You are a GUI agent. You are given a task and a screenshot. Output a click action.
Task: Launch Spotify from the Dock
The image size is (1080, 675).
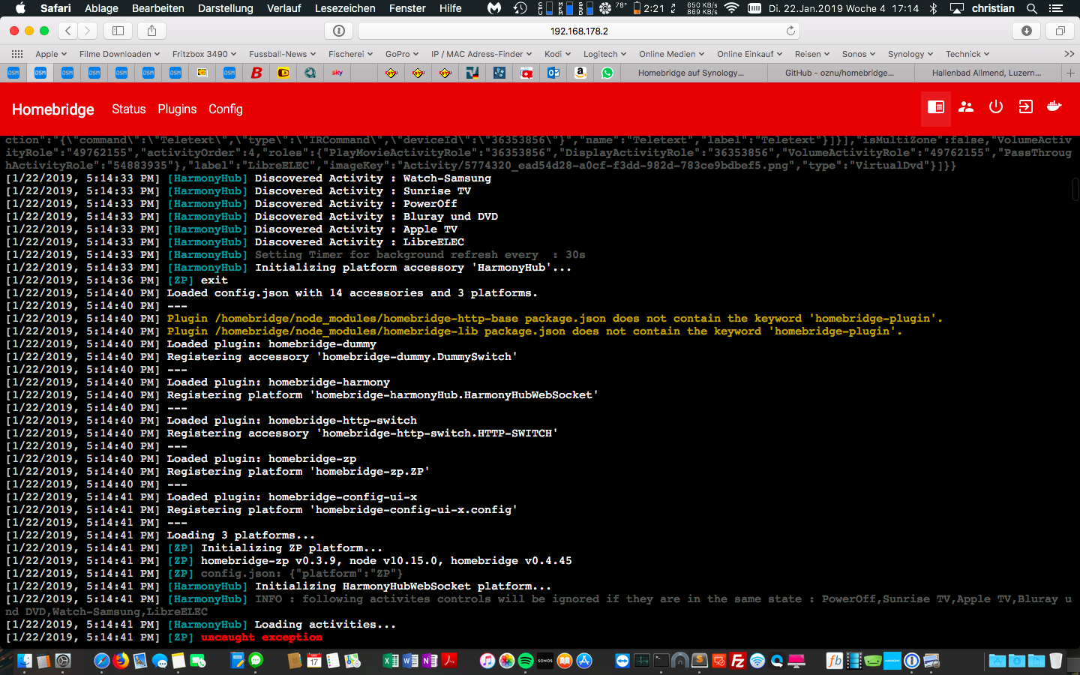coord(526,661)
